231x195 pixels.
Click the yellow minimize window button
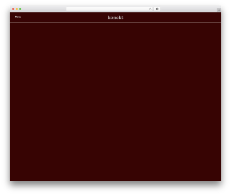tap(17, 9)
